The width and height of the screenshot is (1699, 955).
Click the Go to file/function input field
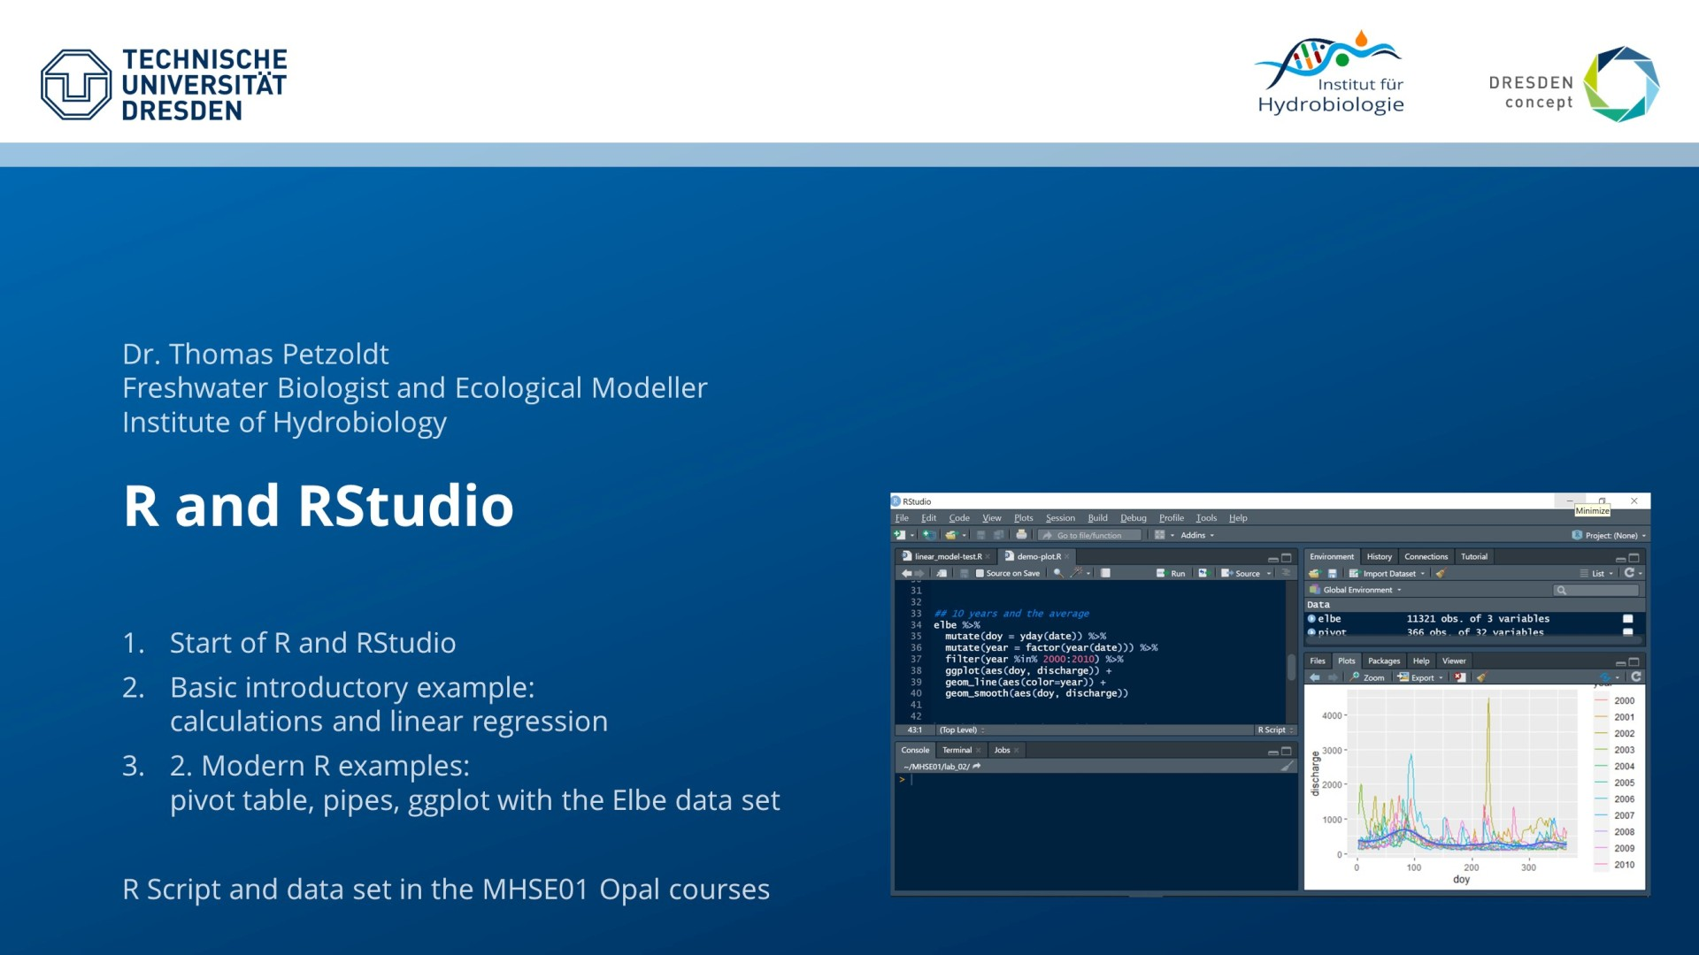[x=1089, y=535]
